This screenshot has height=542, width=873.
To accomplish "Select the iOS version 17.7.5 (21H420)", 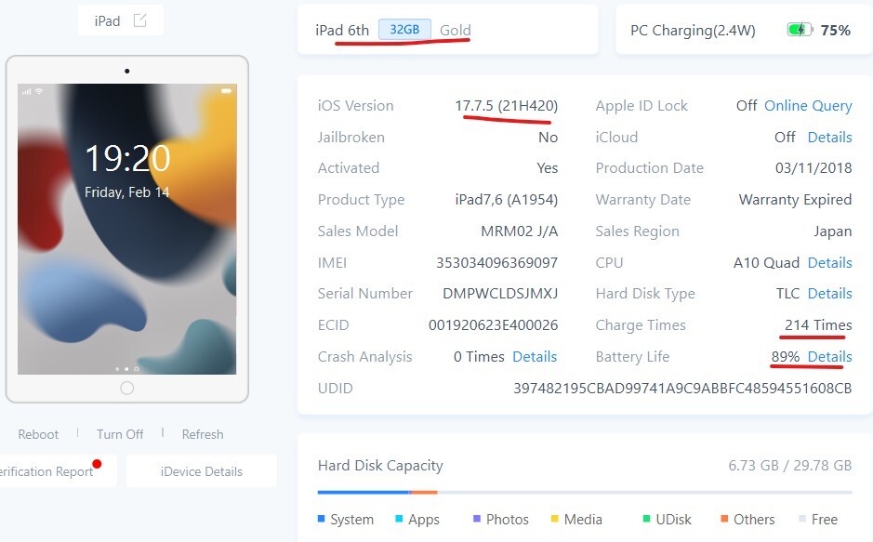I will tap(506, 105).
